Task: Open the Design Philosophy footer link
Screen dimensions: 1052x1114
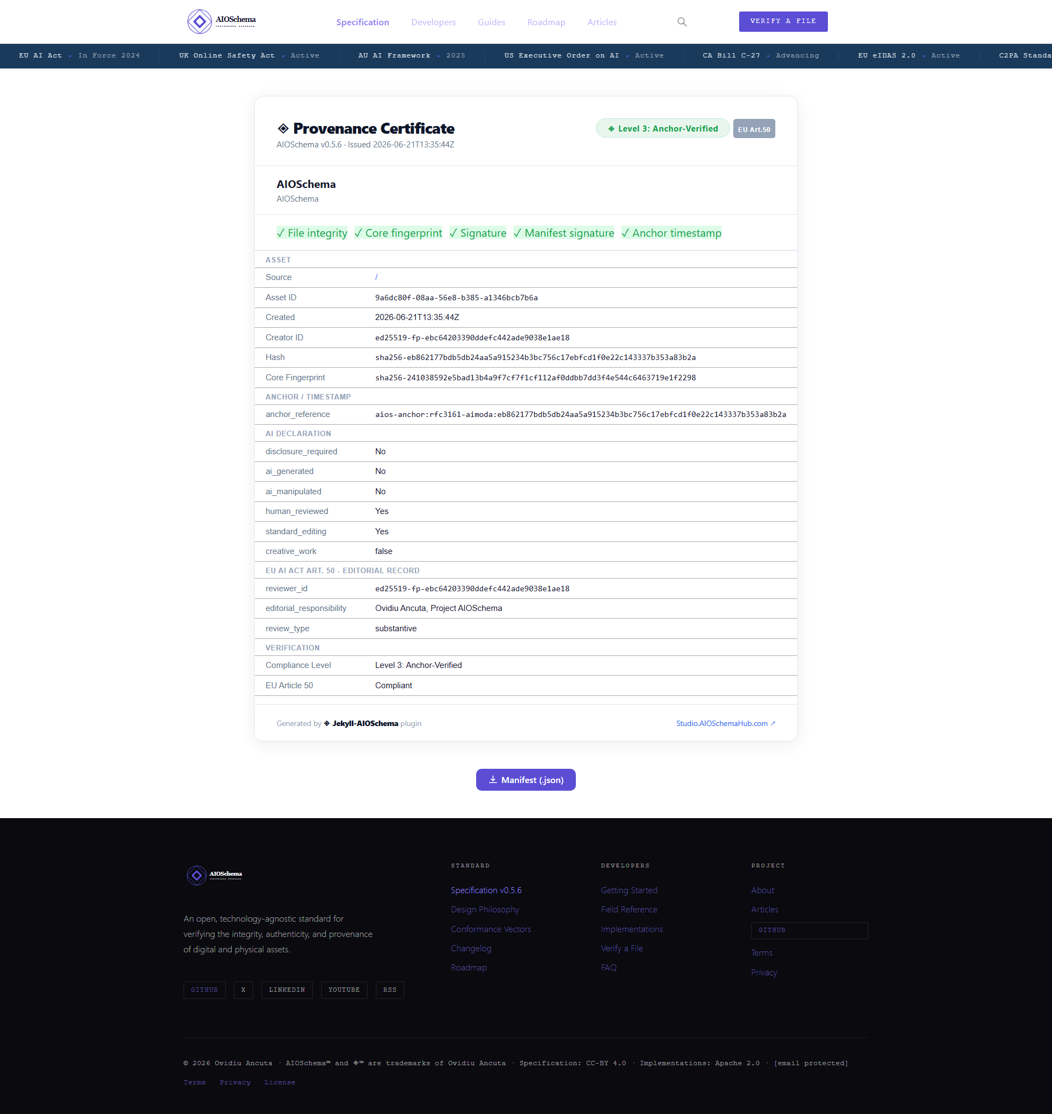Action: (485, 909)
